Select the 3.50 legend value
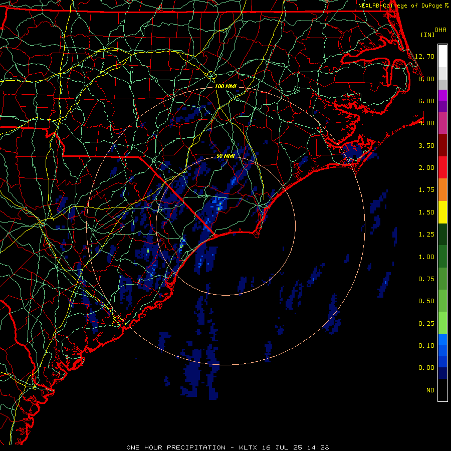The image size is (451, 451). coord(426,145)
